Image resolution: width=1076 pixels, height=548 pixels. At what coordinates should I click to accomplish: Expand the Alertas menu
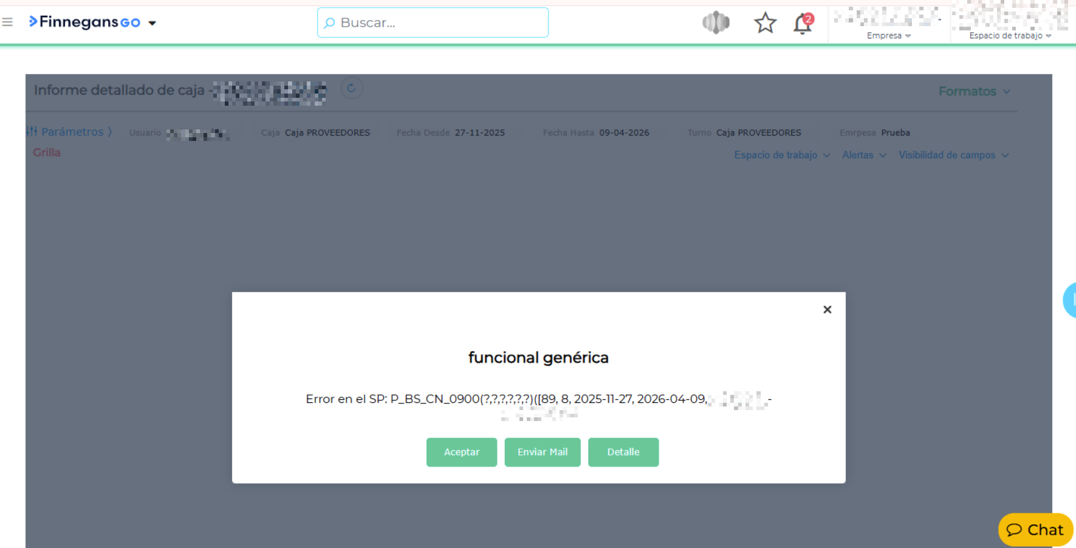pyautogui.click(x=864, y=156)
